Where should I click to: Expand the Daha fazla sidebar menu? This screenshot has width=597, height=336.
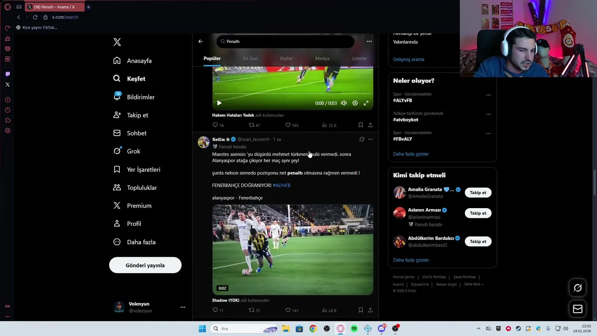(134, 242)
